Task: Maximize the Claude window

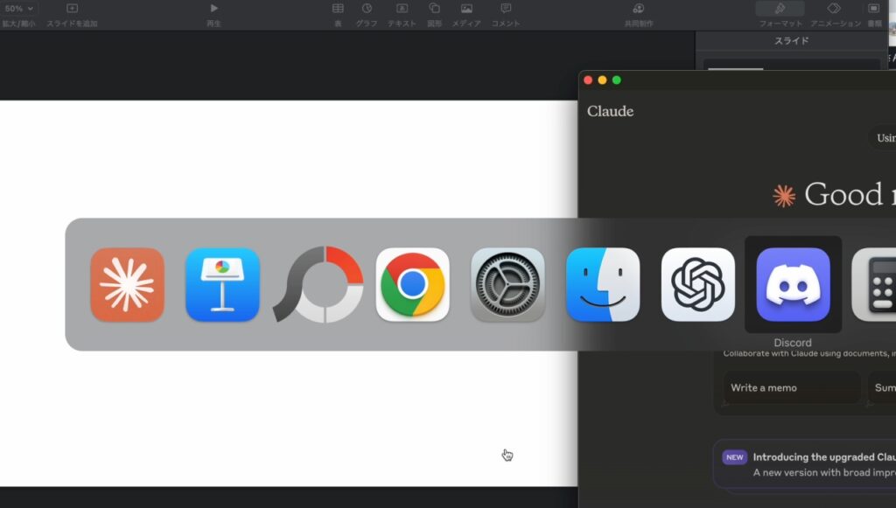Action: [617, 80]
